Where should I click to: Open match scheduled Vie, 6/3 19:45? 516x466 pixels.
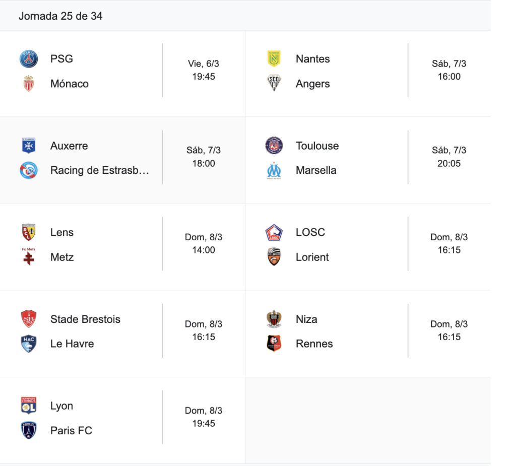pyautogui.click(x=204, y=70)
